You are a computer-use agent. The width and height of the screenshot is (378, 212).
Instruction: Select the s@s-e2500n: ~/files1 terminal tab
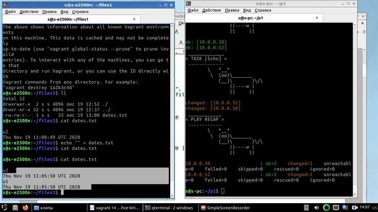point(71,19)
